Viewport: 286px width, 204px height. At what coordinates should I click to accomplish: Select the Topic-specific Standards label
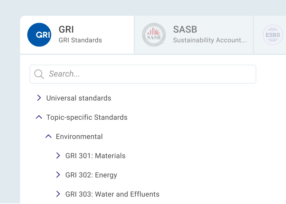tap(87, 117)
